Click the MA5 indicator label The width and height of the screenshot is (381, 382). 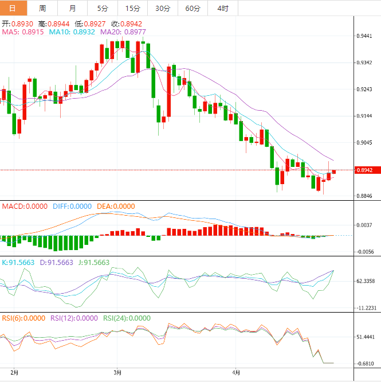[23, 33]
